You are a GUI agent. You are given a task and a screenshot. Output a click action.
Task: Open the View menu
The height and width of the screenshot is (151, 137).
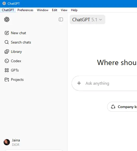click(x=64, y=10)
